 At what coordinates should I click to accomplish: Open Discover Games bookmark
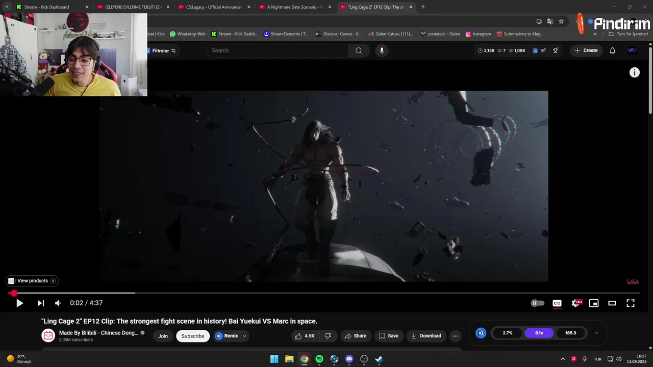point(339,34)
